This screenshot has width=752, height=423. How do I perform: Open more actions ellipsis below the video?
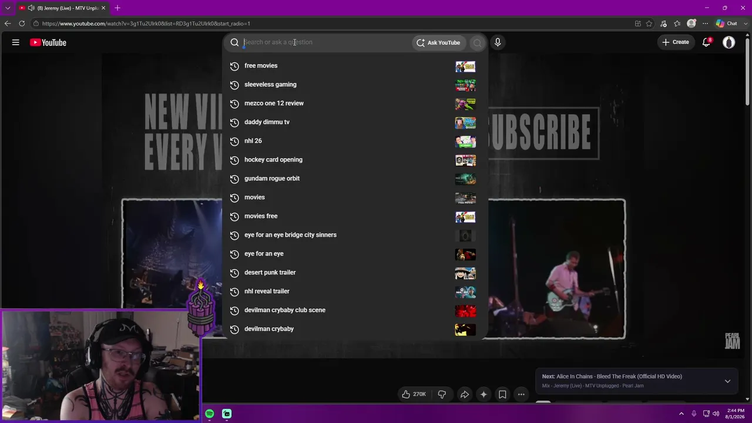(x=521, y=394)
